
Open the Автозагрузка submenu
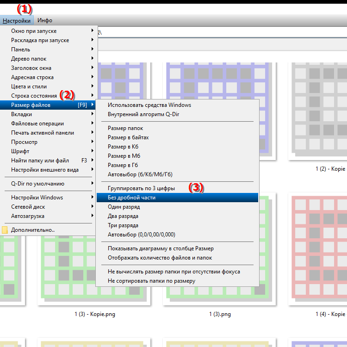click(48, 216)
